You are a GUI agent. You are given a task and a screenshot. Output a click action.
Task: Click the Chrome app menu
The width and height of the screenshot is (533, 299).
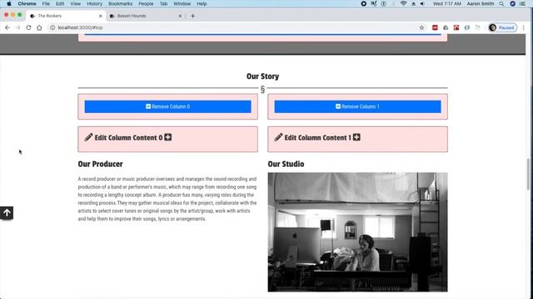tap(27, 3)
